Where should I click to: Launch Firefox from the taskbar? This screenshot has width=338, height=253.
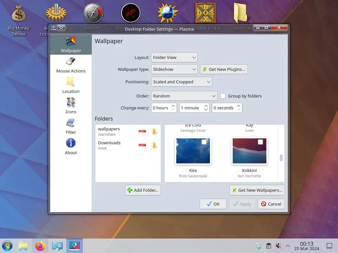(x=40, y=246)
